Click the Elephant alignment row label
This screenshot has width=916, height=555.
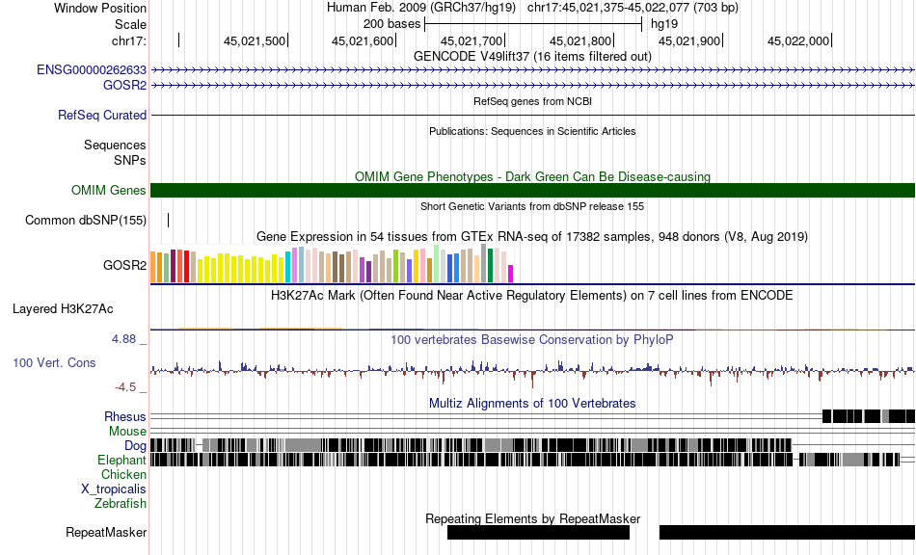click(x=122, y=460)
